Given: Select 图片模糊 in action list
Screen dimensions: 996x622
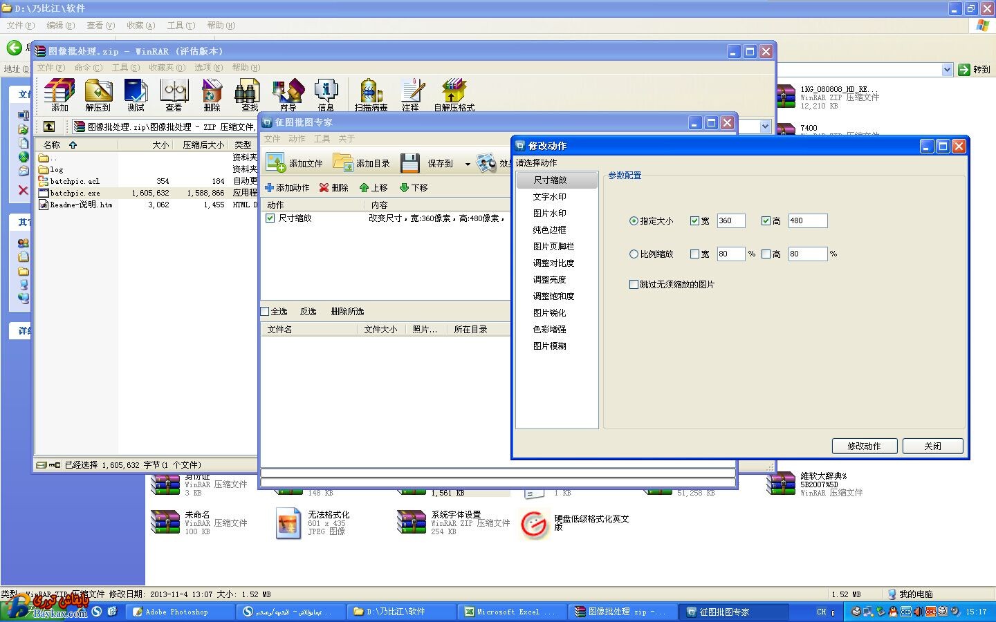Looking at the screenshot, I should [550, 346].
